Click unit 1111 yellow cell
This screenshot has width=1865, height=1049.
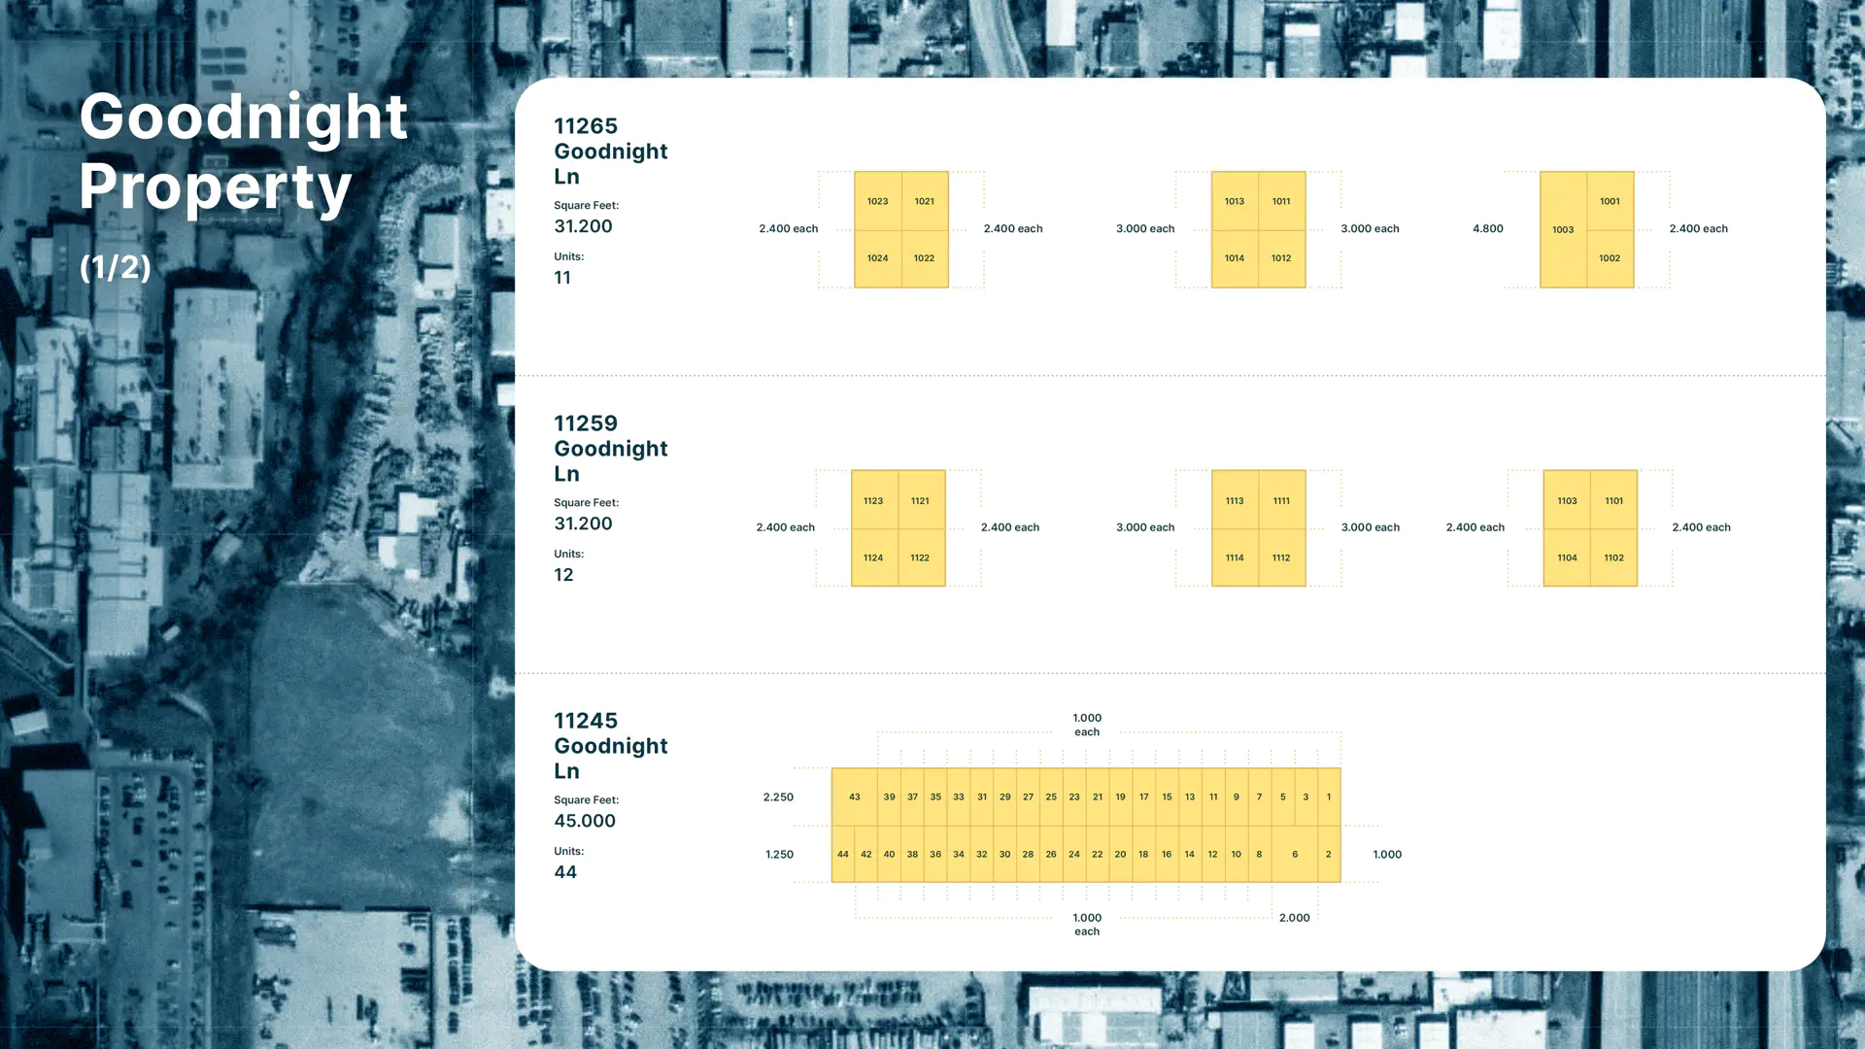[x=1281, y=501]
